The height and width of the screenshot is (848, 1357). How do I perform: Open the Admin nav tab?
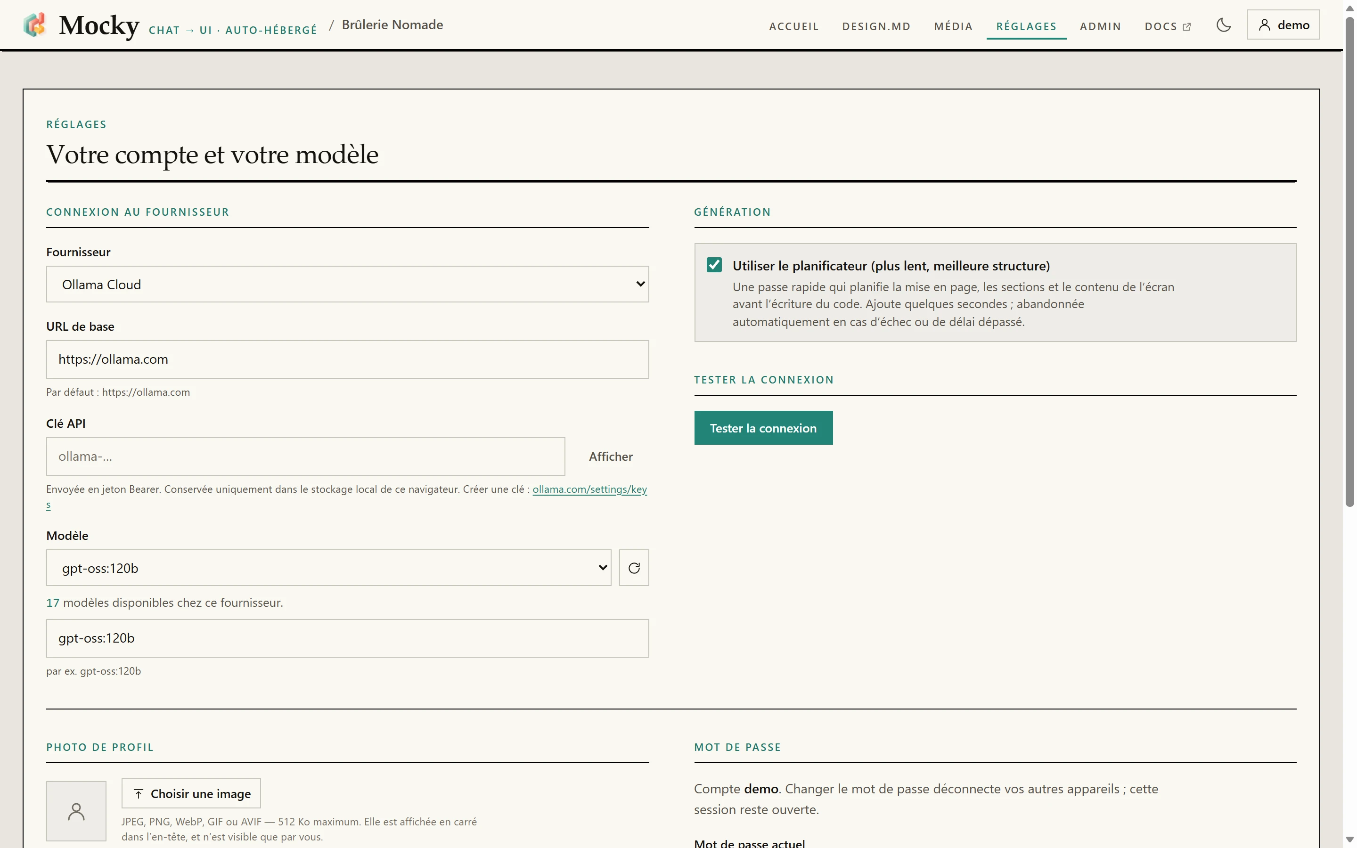click(x=1100, y=26)
